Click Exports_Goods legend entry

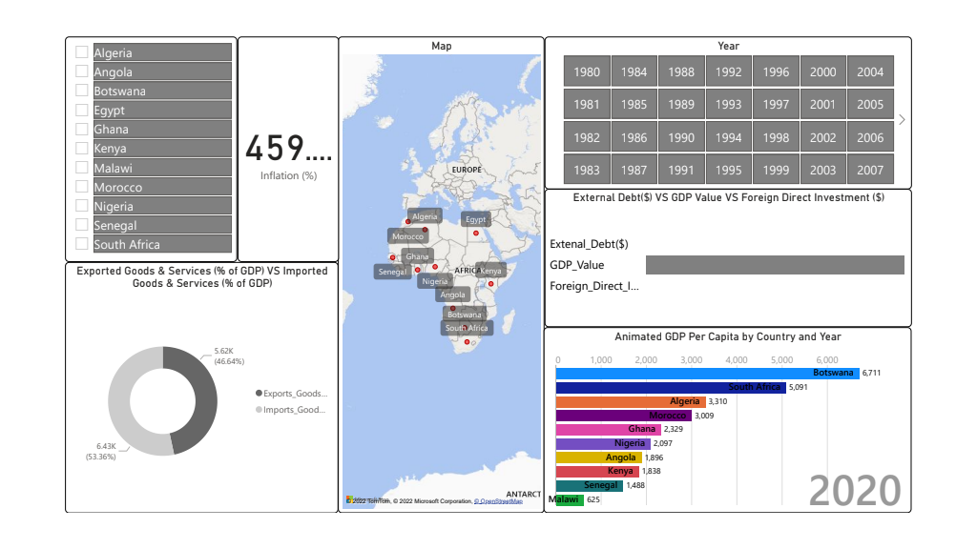[292, 394]
